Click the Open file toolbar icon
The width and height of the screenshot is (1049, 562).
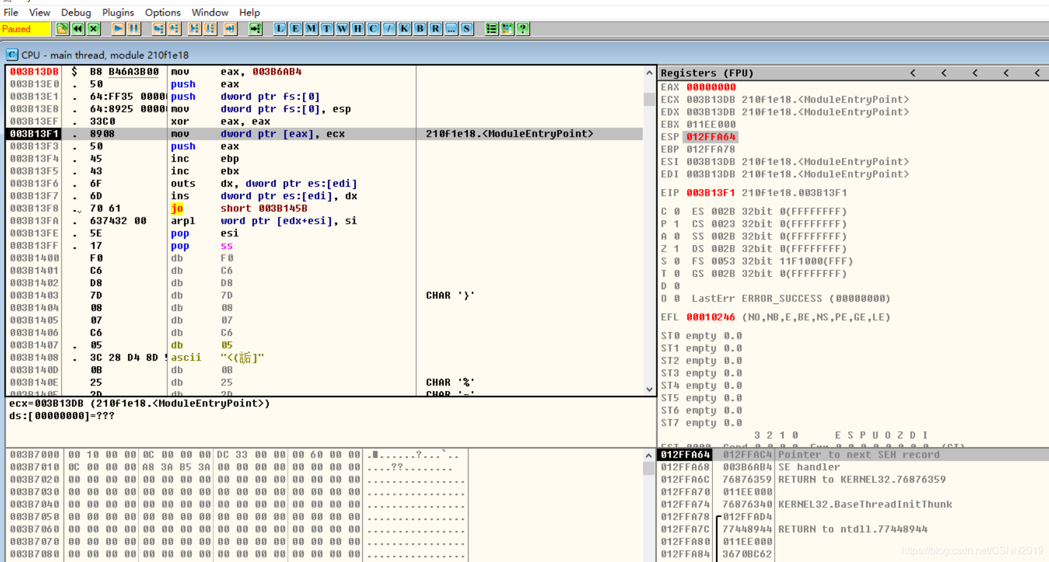click(62, 29)
